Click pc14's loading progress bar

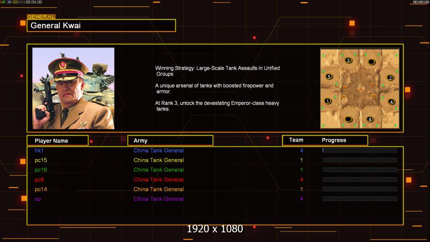[x=360, y=189]
